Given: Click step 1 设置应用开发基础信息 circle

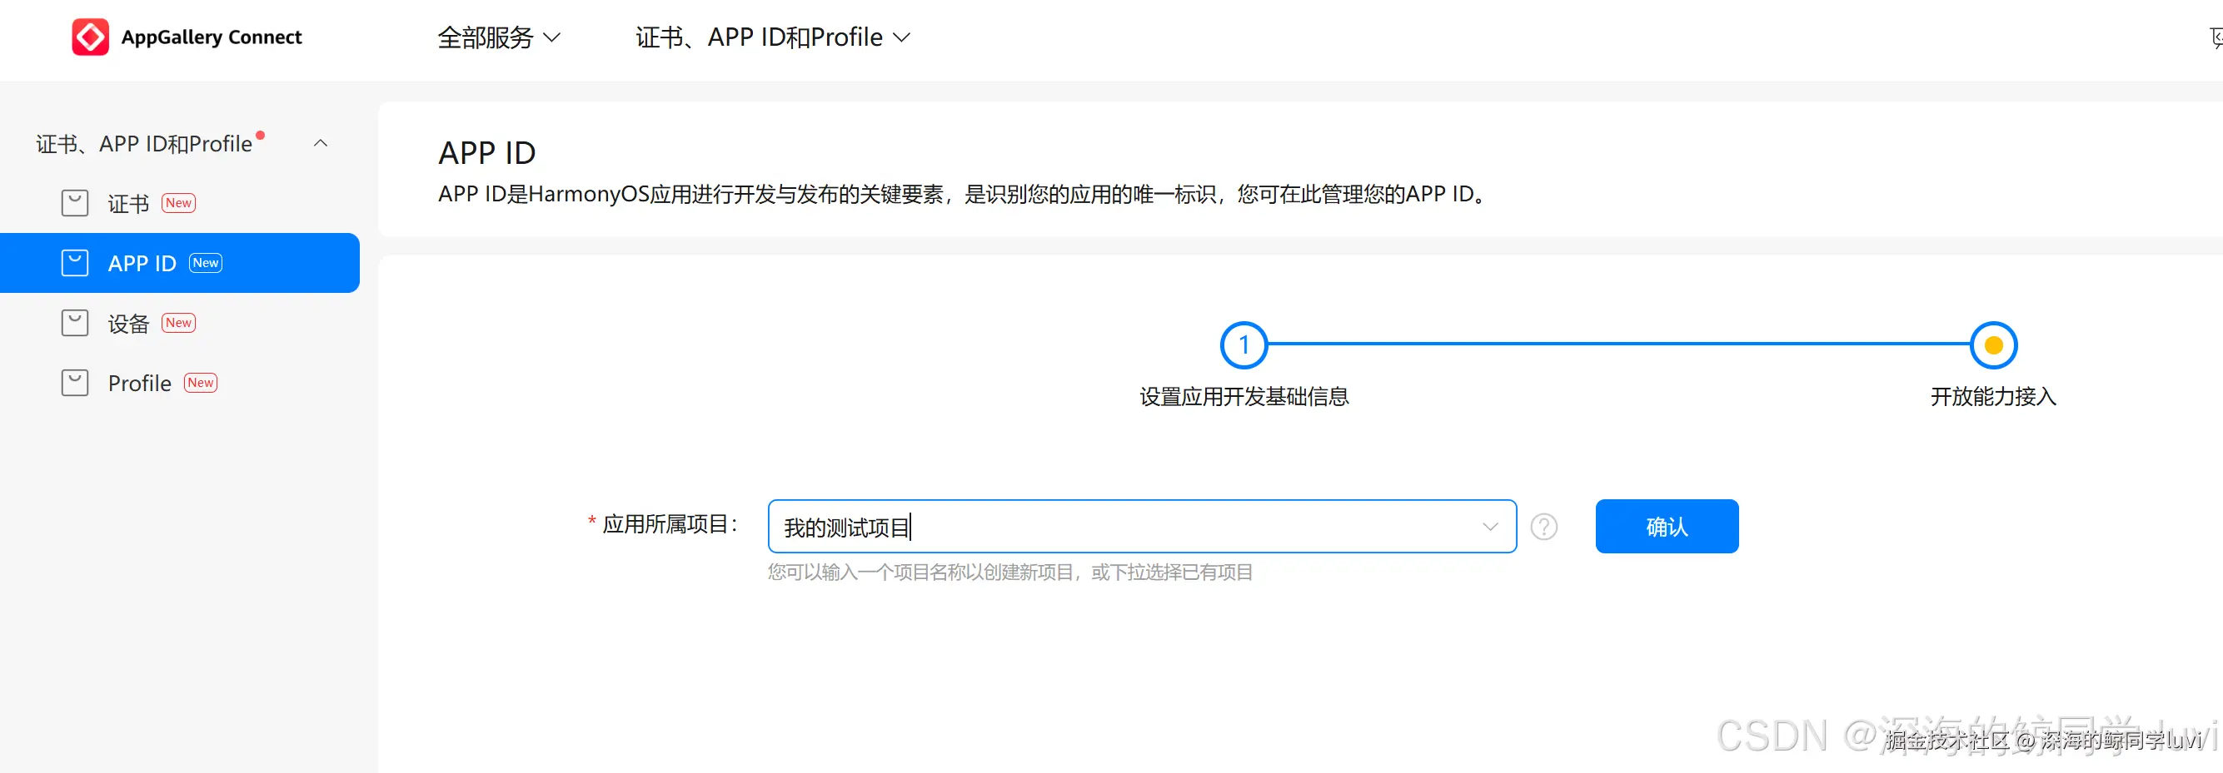Looking at the screenshot, I should [x=1244, y=344].
